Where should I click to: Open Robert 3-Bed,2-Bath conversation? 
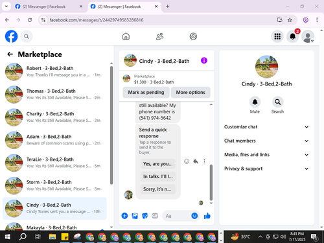tap(54, 72)
